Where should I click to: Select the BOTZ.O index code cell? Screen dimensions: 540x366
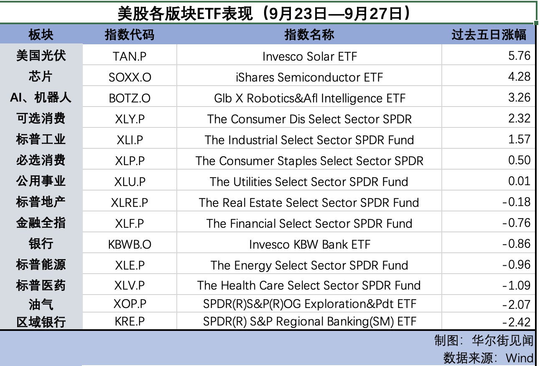point(130,98)
